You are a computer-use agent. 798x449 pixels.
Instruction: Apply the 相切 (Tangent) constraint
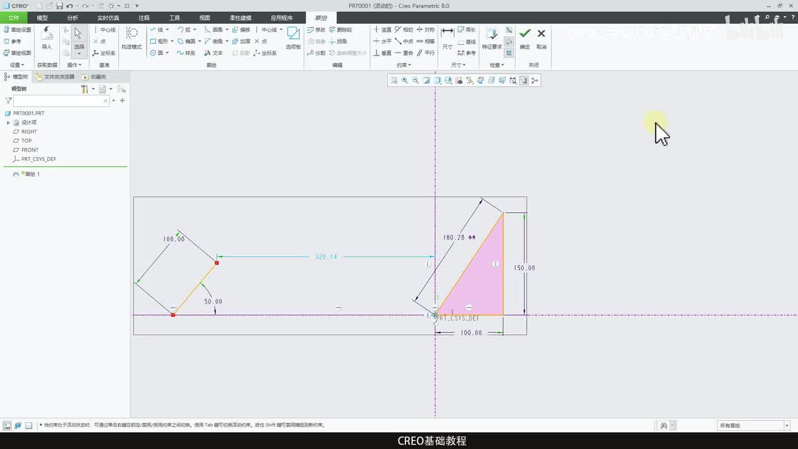pyautogui.click(x=404, y=29)
